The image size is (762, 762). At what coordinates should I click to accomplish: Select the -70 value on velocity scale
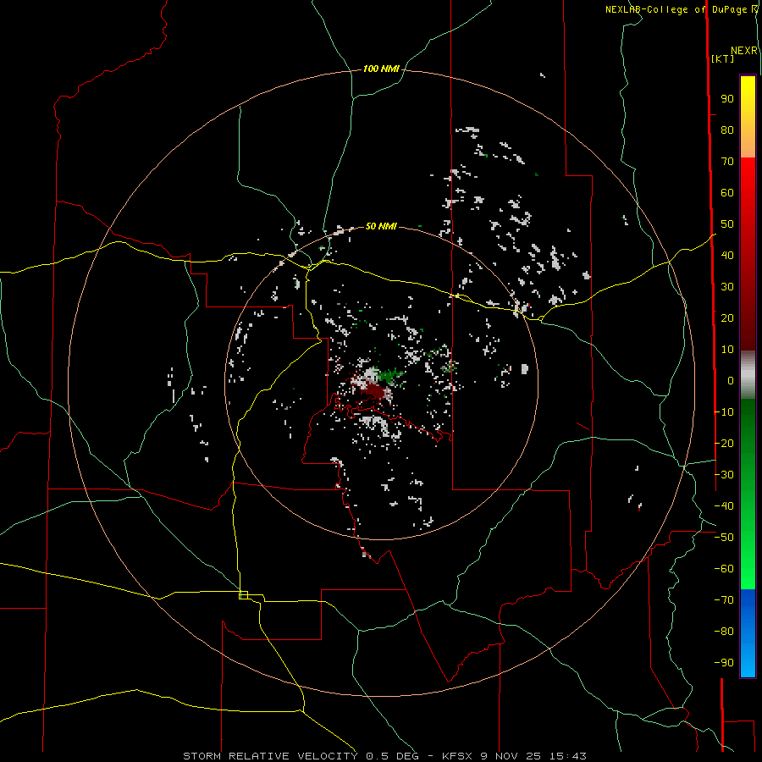tap(724, 600)
